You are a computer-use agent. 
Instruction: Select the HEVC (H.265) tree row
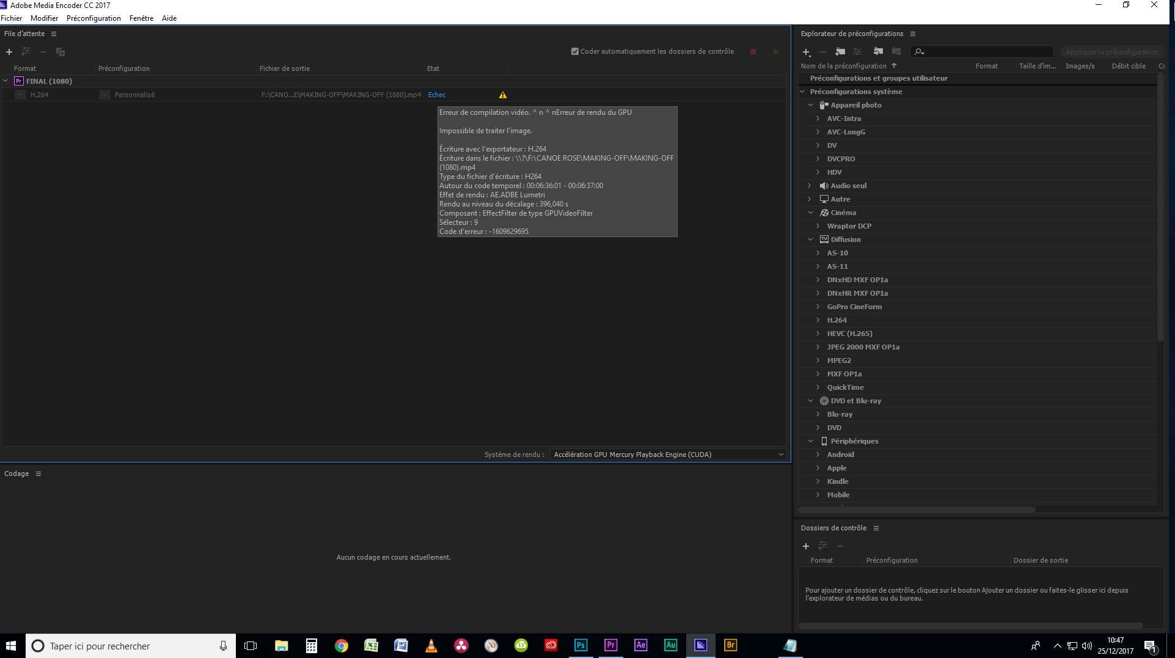(x=977, y=334)
